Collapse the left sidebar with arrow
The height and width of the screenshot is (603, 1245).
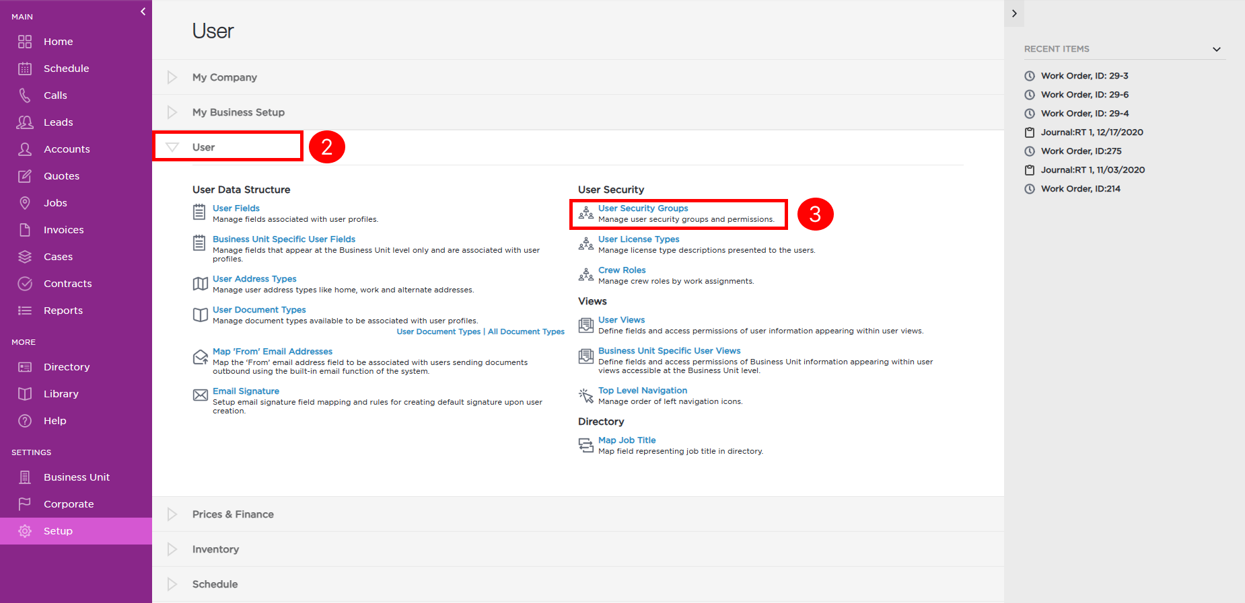143,11
